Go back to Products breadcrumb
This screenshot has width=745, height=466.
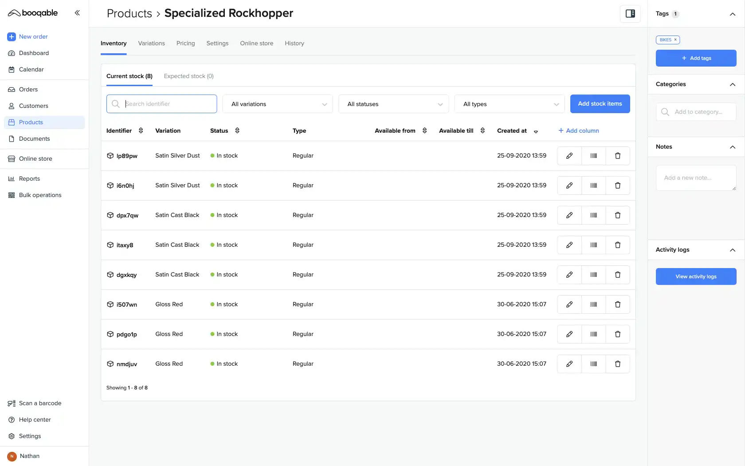pos(129,13)
